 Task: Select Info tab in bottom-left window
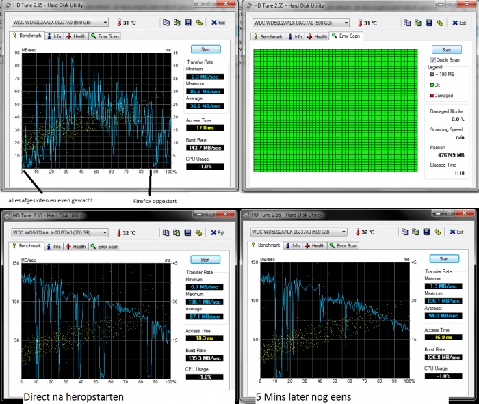click(x=54, y=247)
